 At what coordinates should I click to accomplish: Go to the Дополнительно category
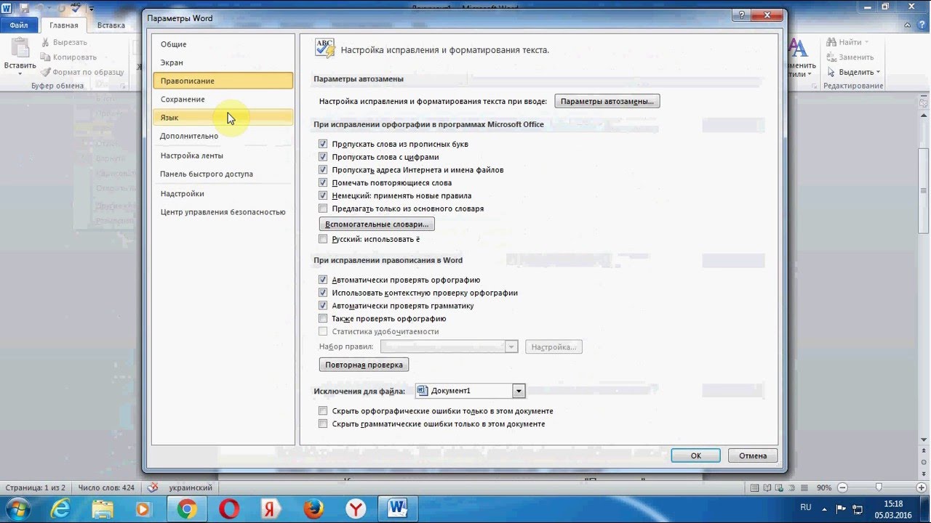(223, 136)
